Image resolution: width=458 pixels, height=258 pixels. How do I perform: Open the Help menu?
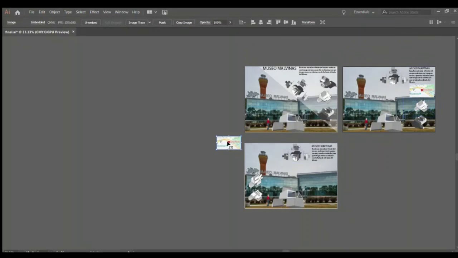[x=136, y=12]
